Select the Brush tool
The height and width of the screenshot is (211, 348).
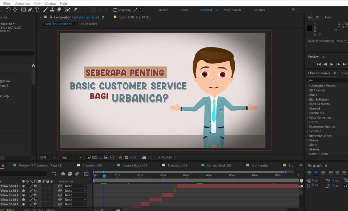click(45, 10)
